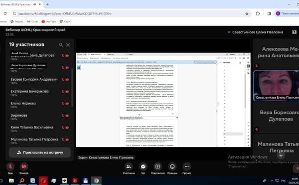Click the participant list scrollbar

pos(72,88)
